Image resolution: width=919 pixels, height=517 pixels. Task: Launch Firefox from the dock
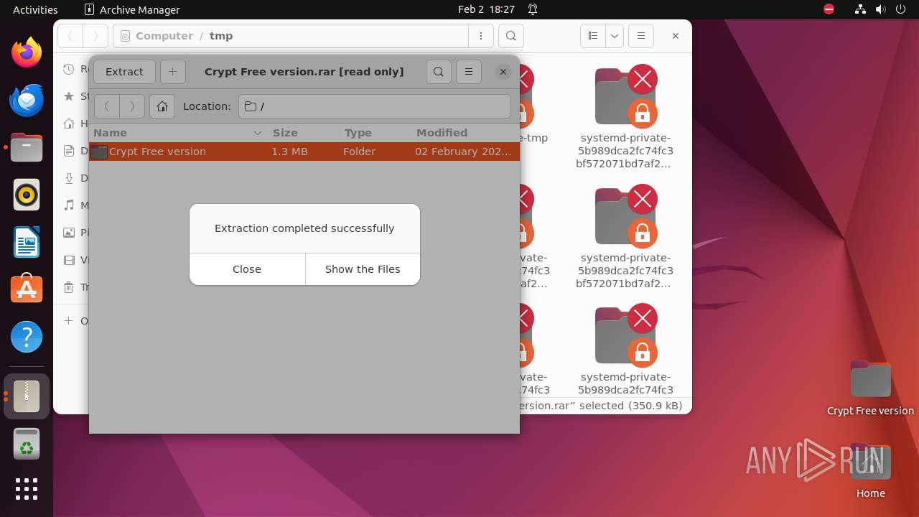coord(27,52)
